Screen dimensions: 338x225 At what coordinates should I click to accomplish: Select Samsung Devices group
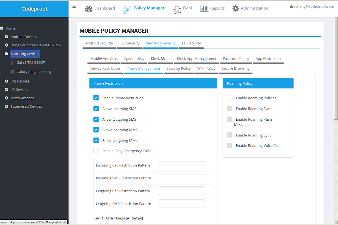pos(25,54)
